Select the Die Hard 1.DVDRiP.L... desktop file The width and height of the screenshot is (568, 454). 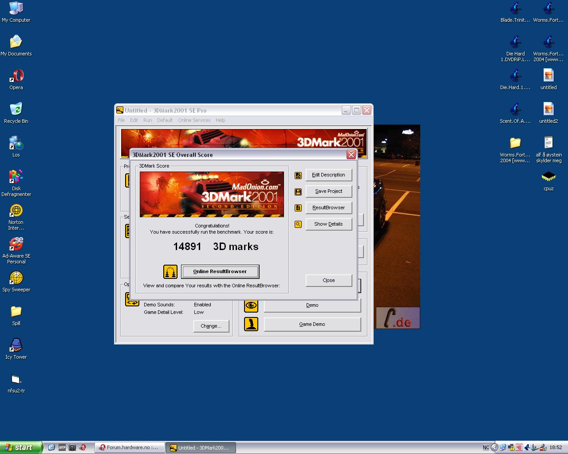[515, 48]
